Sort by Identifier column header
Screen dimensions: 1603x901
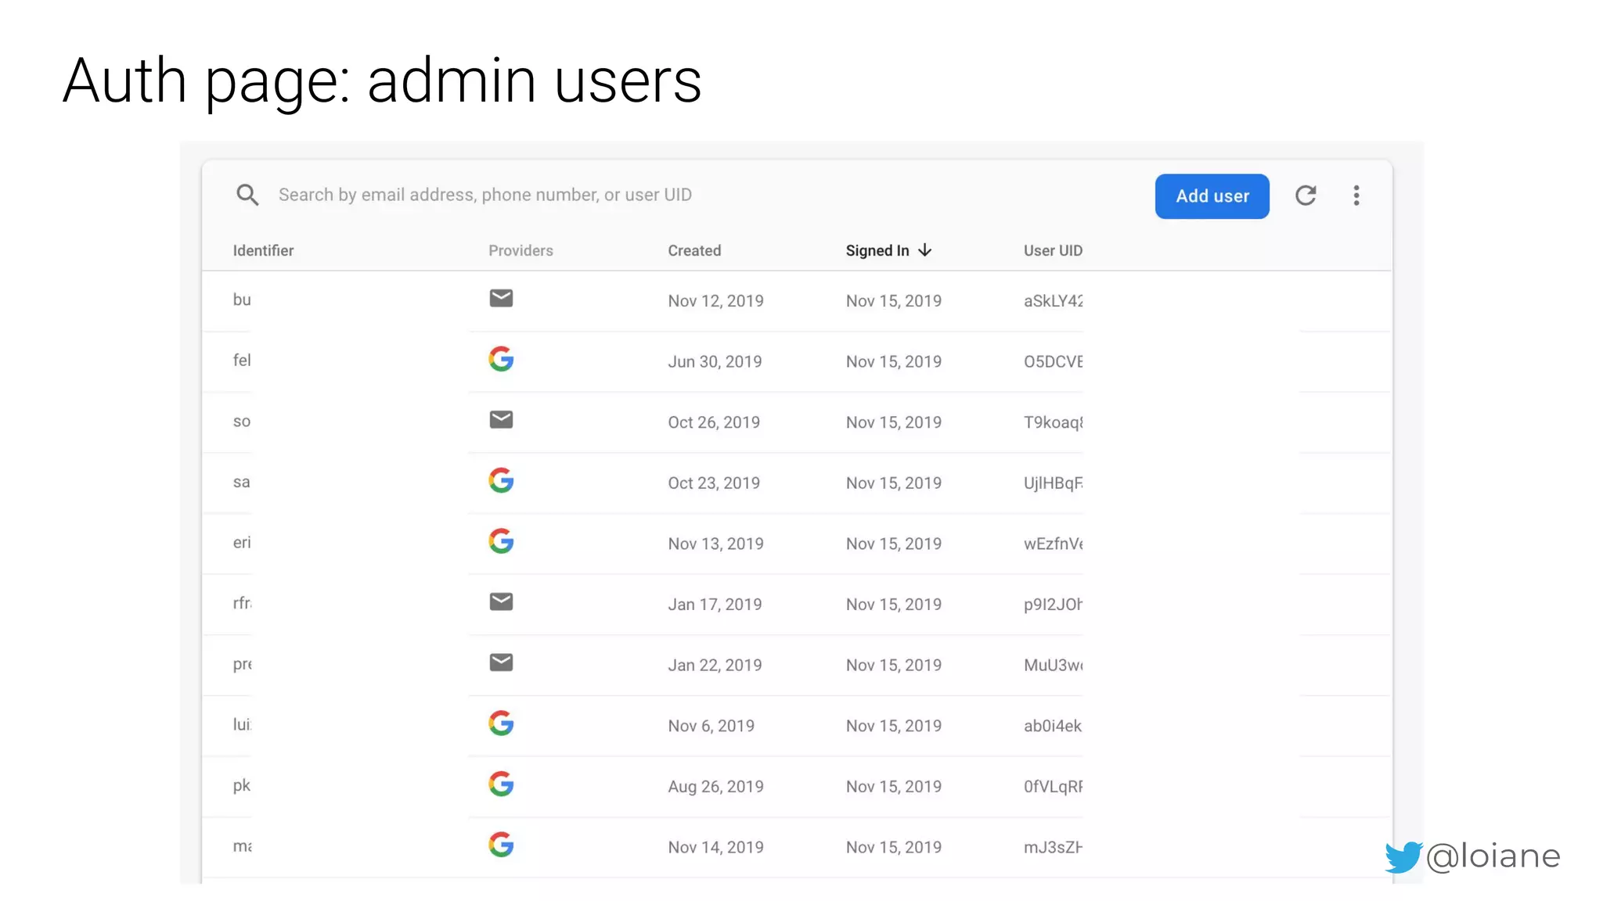click(x=263, y=250)
